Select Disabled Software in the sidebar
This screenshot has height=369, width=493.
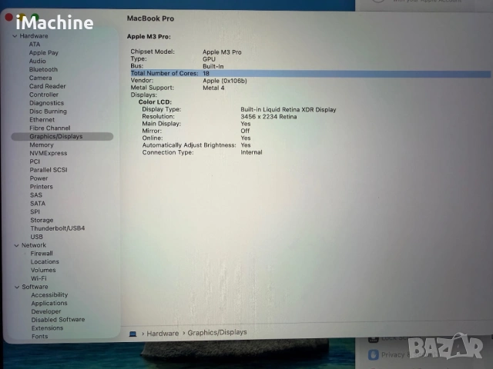[x=58, y=320]
